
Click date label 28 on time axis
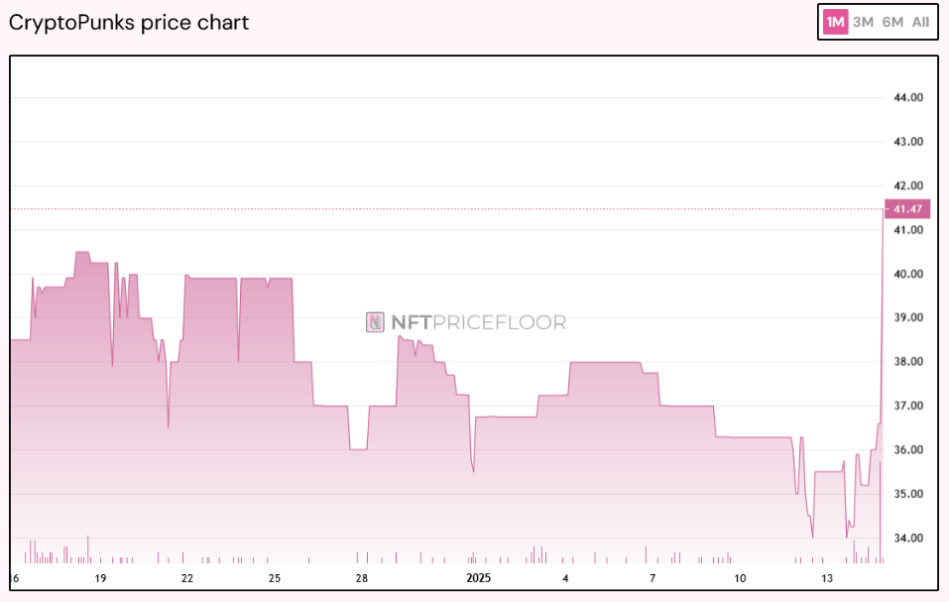362,577
